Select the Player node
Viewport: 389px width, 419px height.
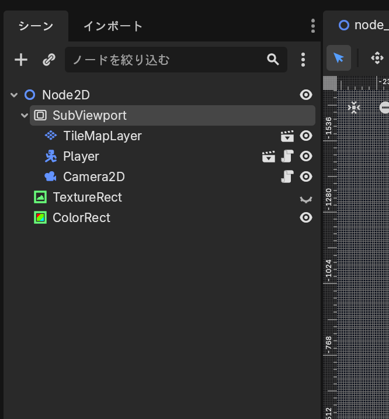pyautogui.click(x=81, y=157)
